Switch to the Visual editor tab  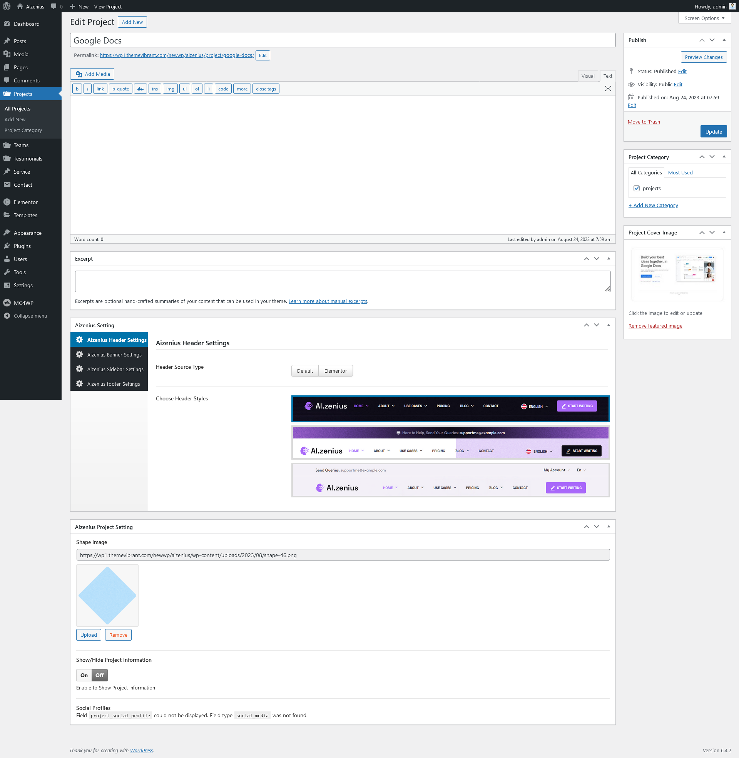pos(588,76)
